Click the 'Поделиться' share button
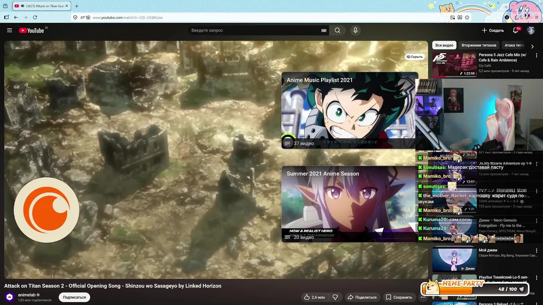 coord(362,297)
